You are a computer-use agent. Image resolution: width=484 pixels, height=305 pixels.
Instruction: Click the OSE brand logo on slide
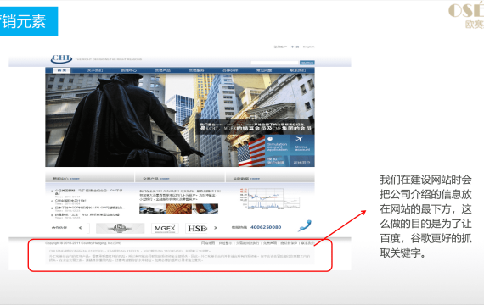coord(466,16)
